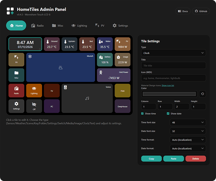Focus the Icon (MDI) input field
This screenshot has width=216, height=181.
pyautogui.click(x=174, y=78)
